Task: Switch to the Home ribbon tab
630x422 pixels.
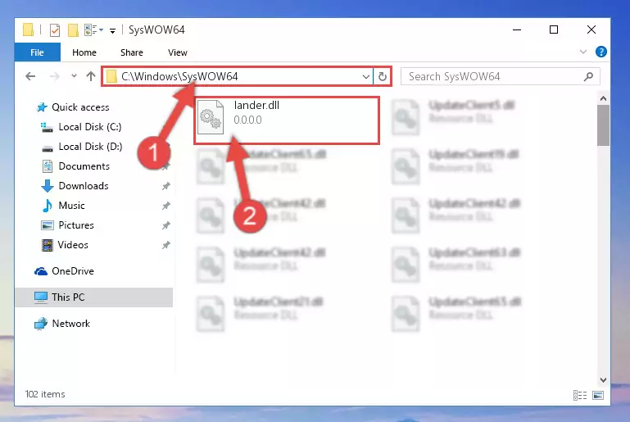Action: pos(84,52)
